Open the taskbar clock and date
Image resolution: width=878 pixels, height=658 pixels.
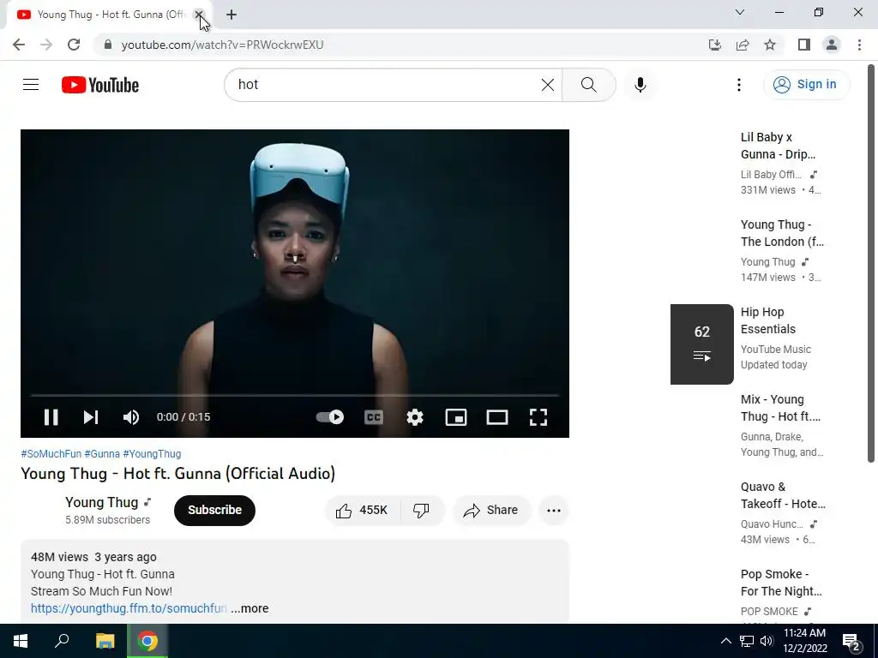pyautogui.click(x=804, y=641)
